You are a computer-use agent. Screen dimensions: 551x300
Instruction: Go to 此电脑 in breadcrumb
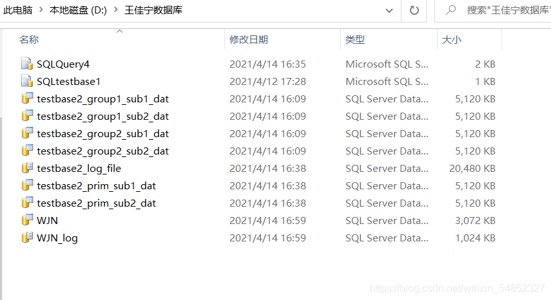(x=17, y=10)
